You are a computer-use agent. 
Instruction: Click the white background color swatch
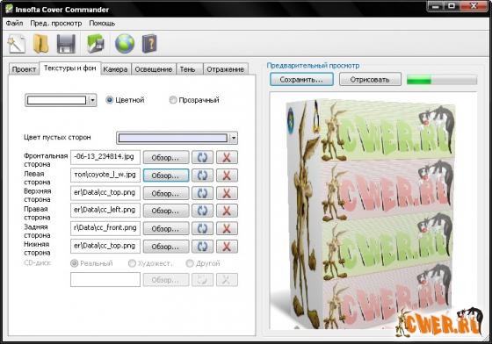56,100
